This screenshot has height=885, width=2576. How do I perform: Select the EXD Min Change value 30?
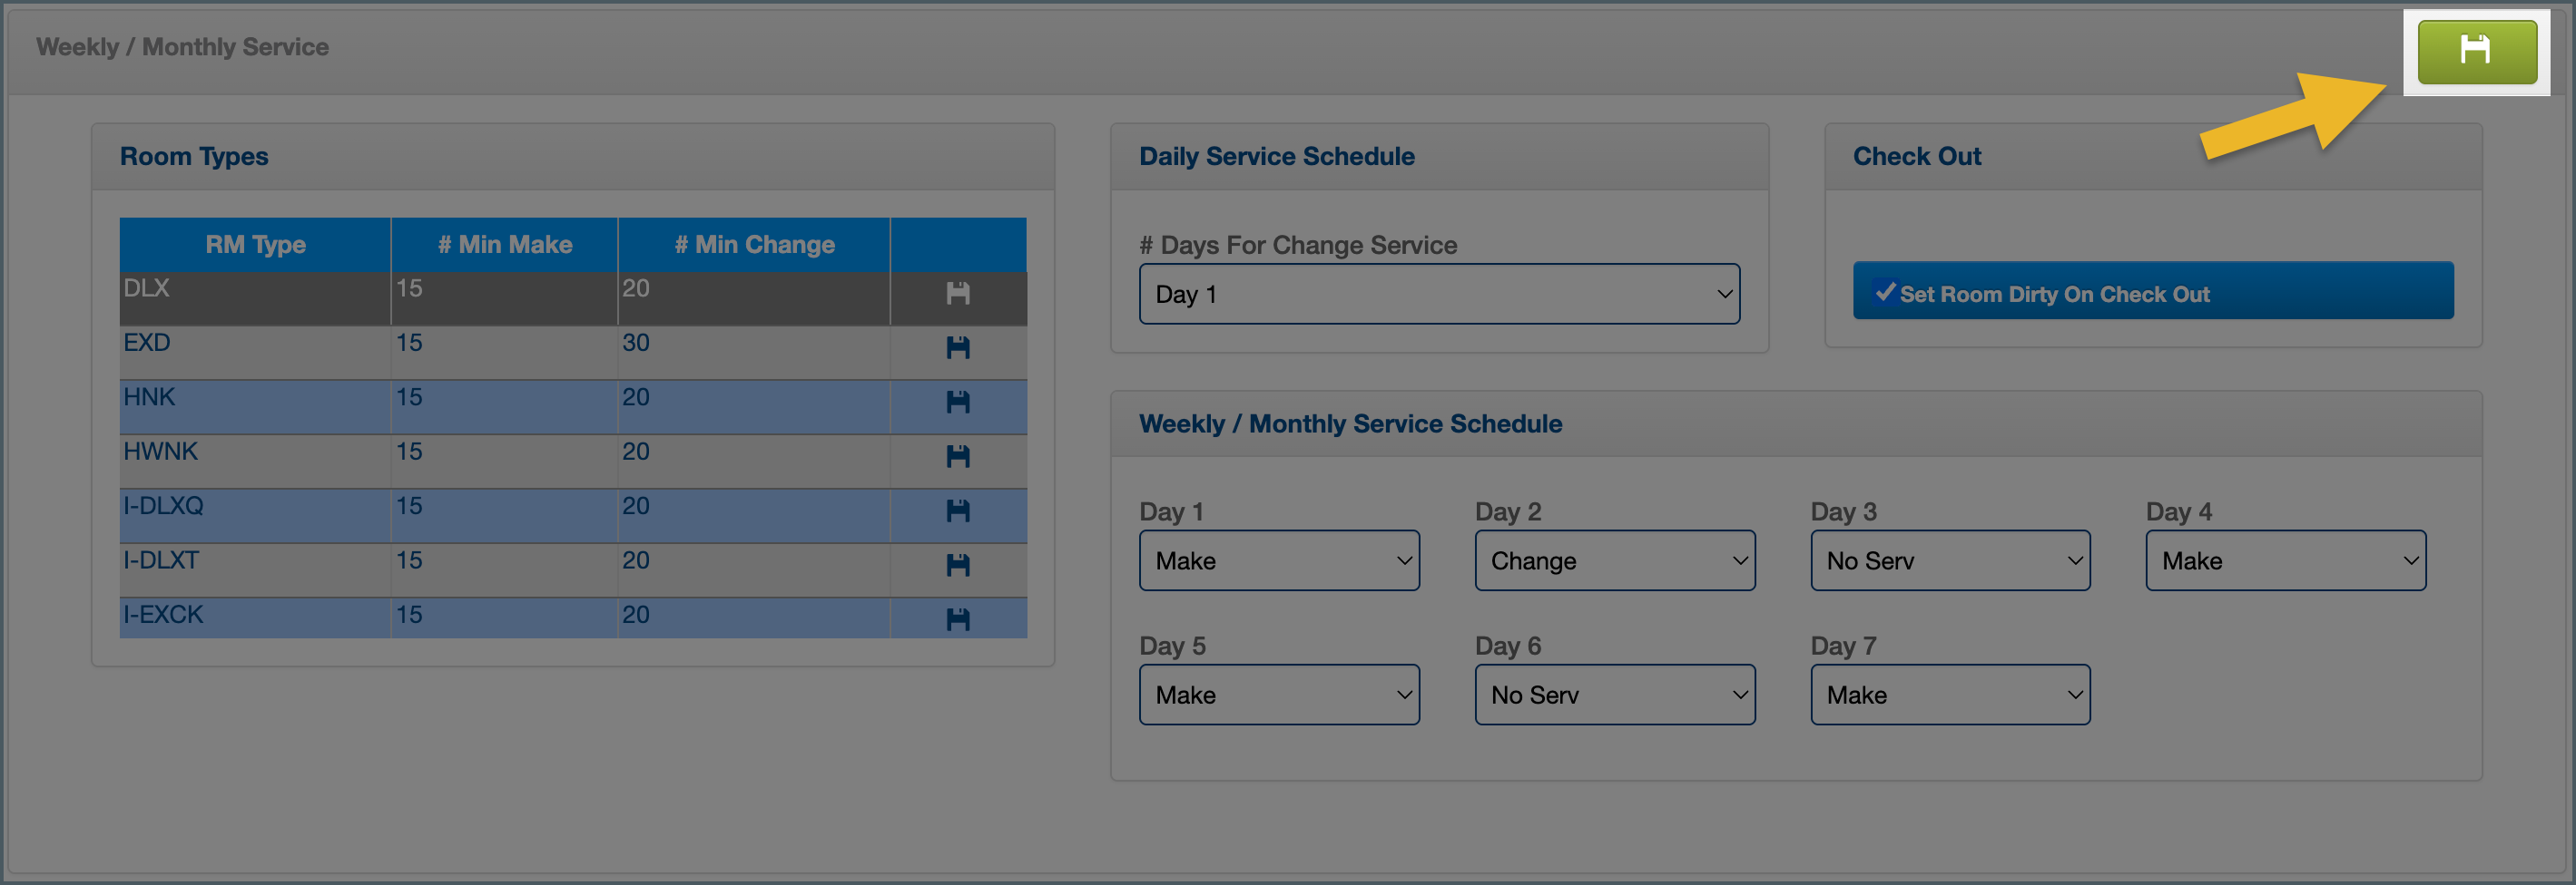click(636, 343)
